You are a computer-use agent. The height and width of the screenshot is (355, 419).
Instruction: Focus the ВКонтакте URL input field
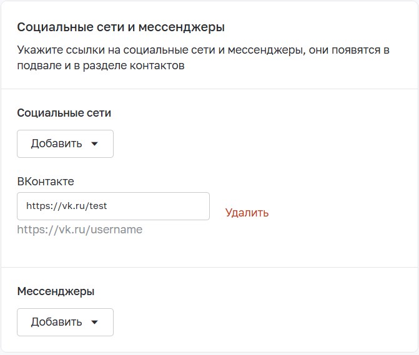[113, 206]
